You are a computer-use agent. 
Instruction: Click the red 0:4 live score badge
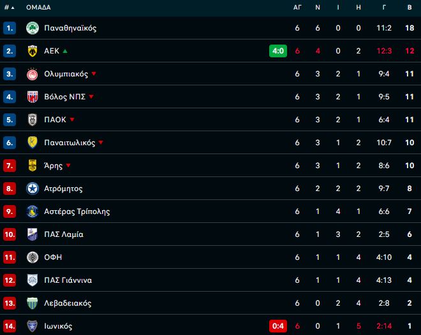coord(278,326)
